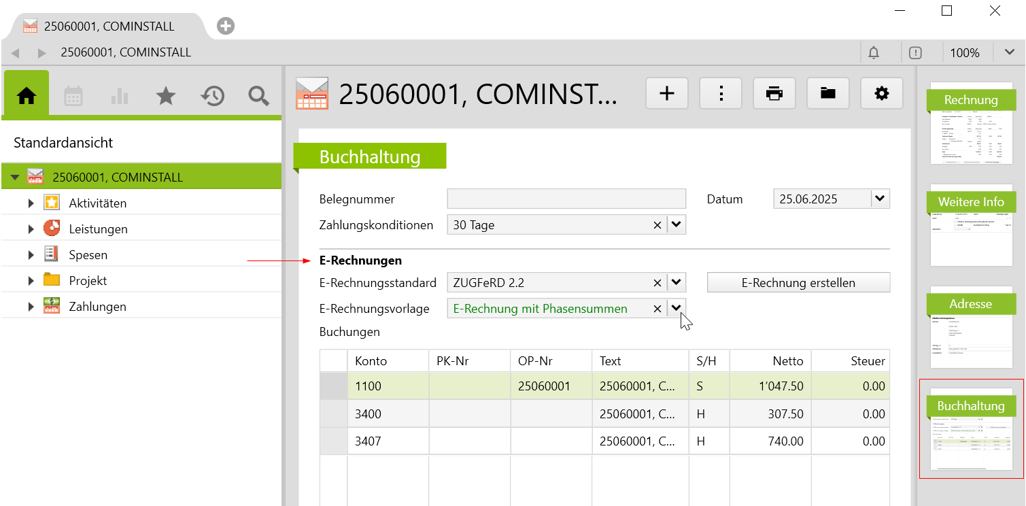Viewport: 1026px width, 506px height.
Task: Open the three-dot more options menu
Action: pos(720,94)
